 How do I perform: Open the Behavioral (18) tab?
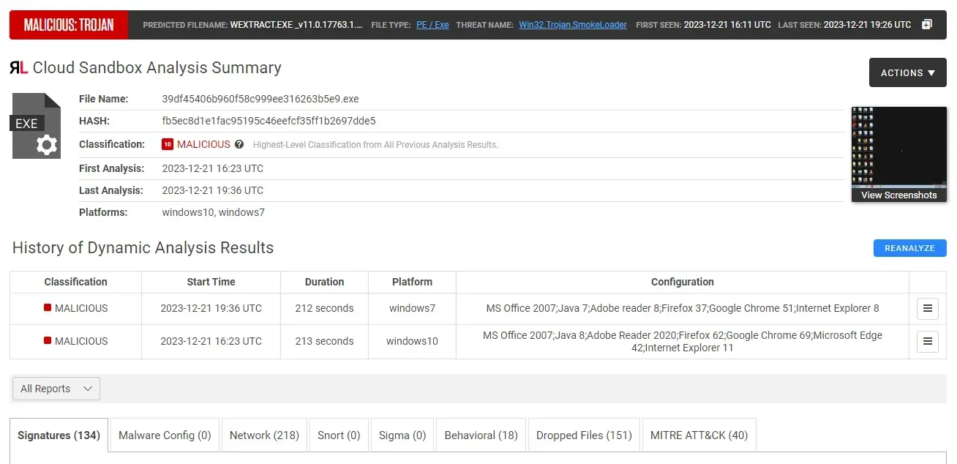tap(481, 435)
